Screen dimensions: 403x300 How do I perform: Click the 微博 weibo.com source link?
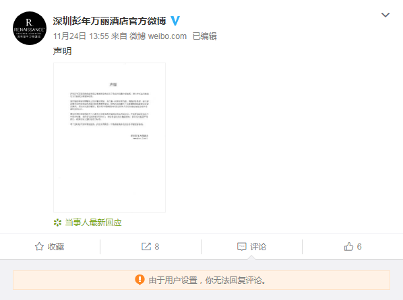click(158, 36)
